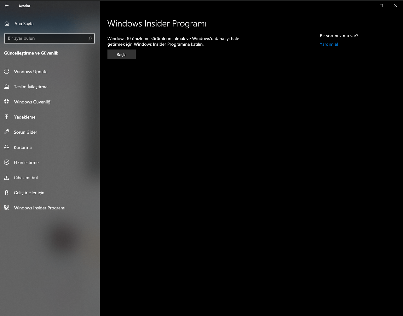Select Windows Insider Programı sidebar item
The width and height of the screenshot is (403, 316).
(x=50, y=208)
